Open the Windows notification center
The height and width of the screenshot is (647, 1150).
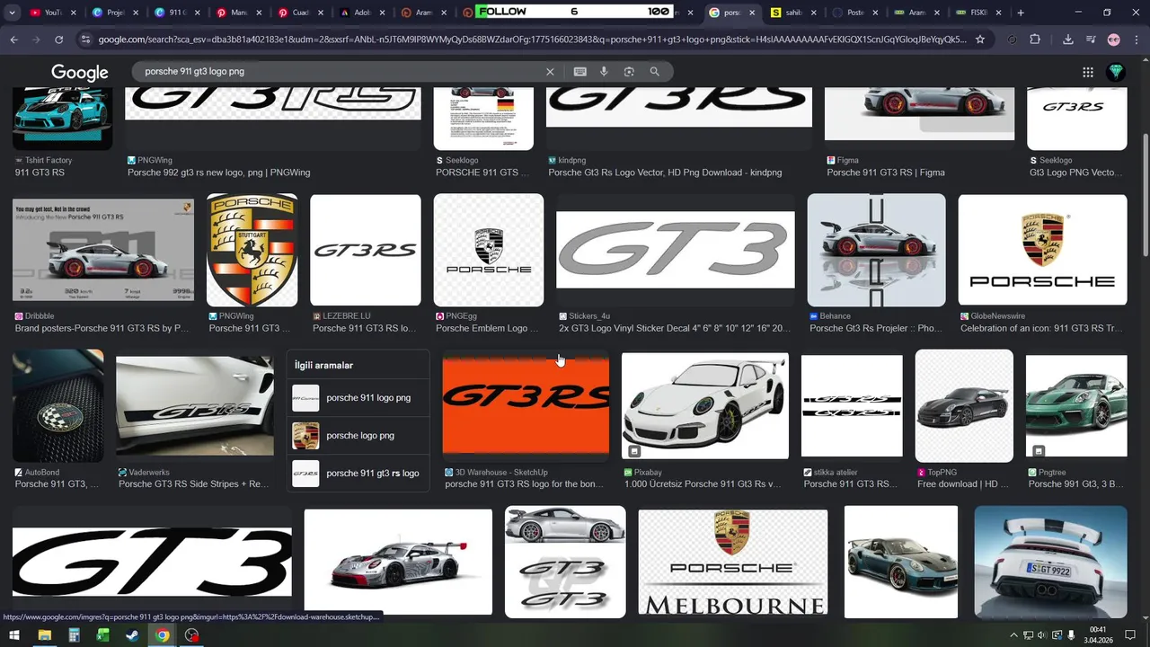[x=1130, y=635]
